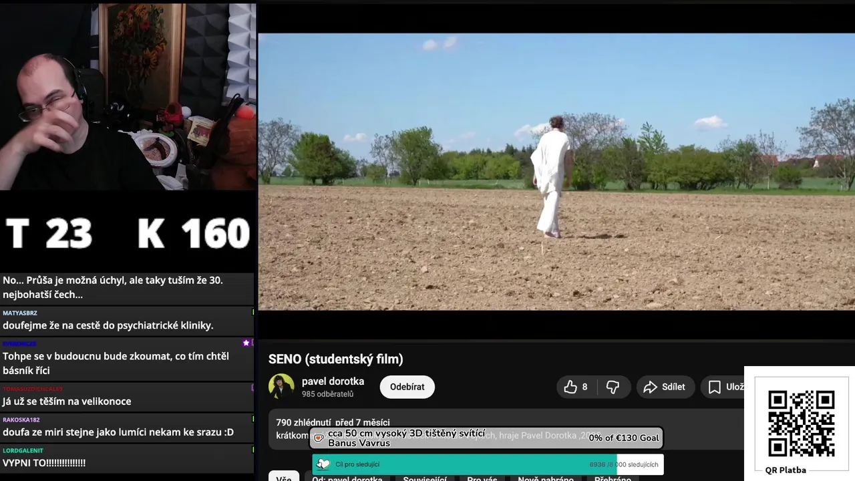
Task: Open pavel dorotka channel avatar
Action: (281, 386)
